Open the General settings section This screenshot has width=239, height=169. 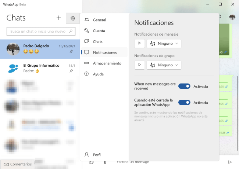point(104,20)
